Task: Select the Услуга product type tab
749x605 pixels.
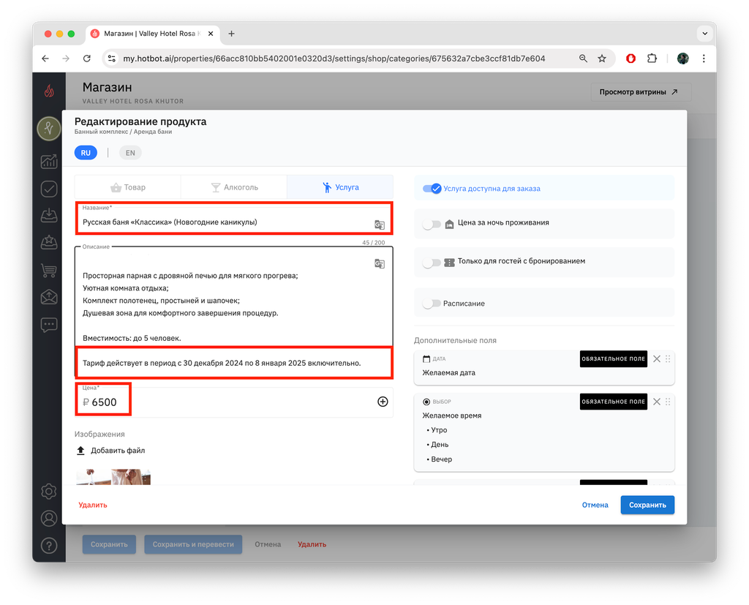Action: click(x=340, y=187)
